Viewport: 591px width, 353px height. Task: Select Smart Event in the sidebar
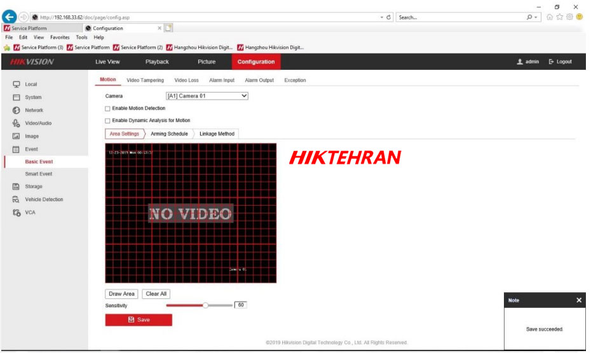(x=38, y=174)
